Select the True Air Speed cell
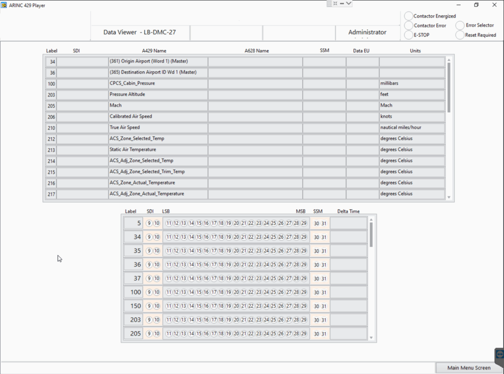The height and width of the screenshot is (374, 504). [x=158, y=128]
